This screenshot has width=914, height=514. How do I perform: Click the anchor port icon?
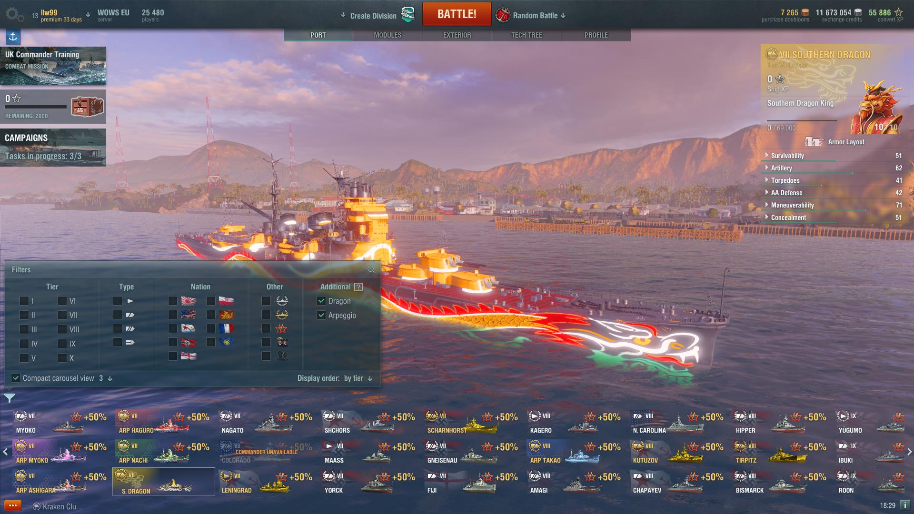13,37
